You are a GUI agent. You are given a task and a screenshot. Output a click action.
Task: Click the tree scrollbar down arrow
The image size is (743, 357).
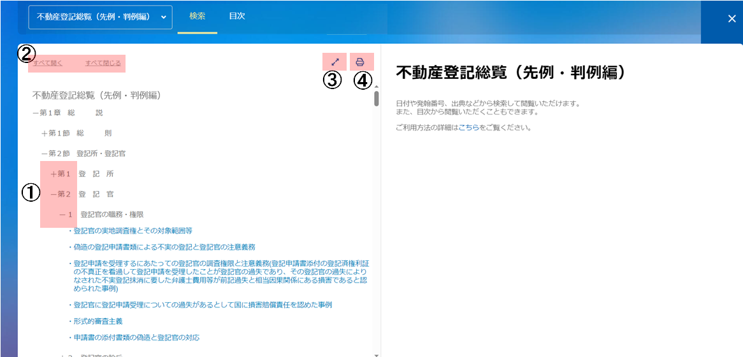pos(377,354)
